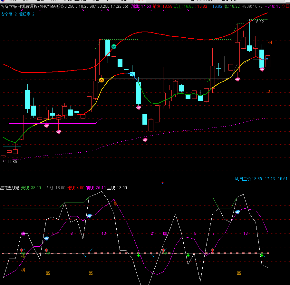Select the rightmost pink diamond on price chart
This screenshot has width=290, height=285.
262,69
